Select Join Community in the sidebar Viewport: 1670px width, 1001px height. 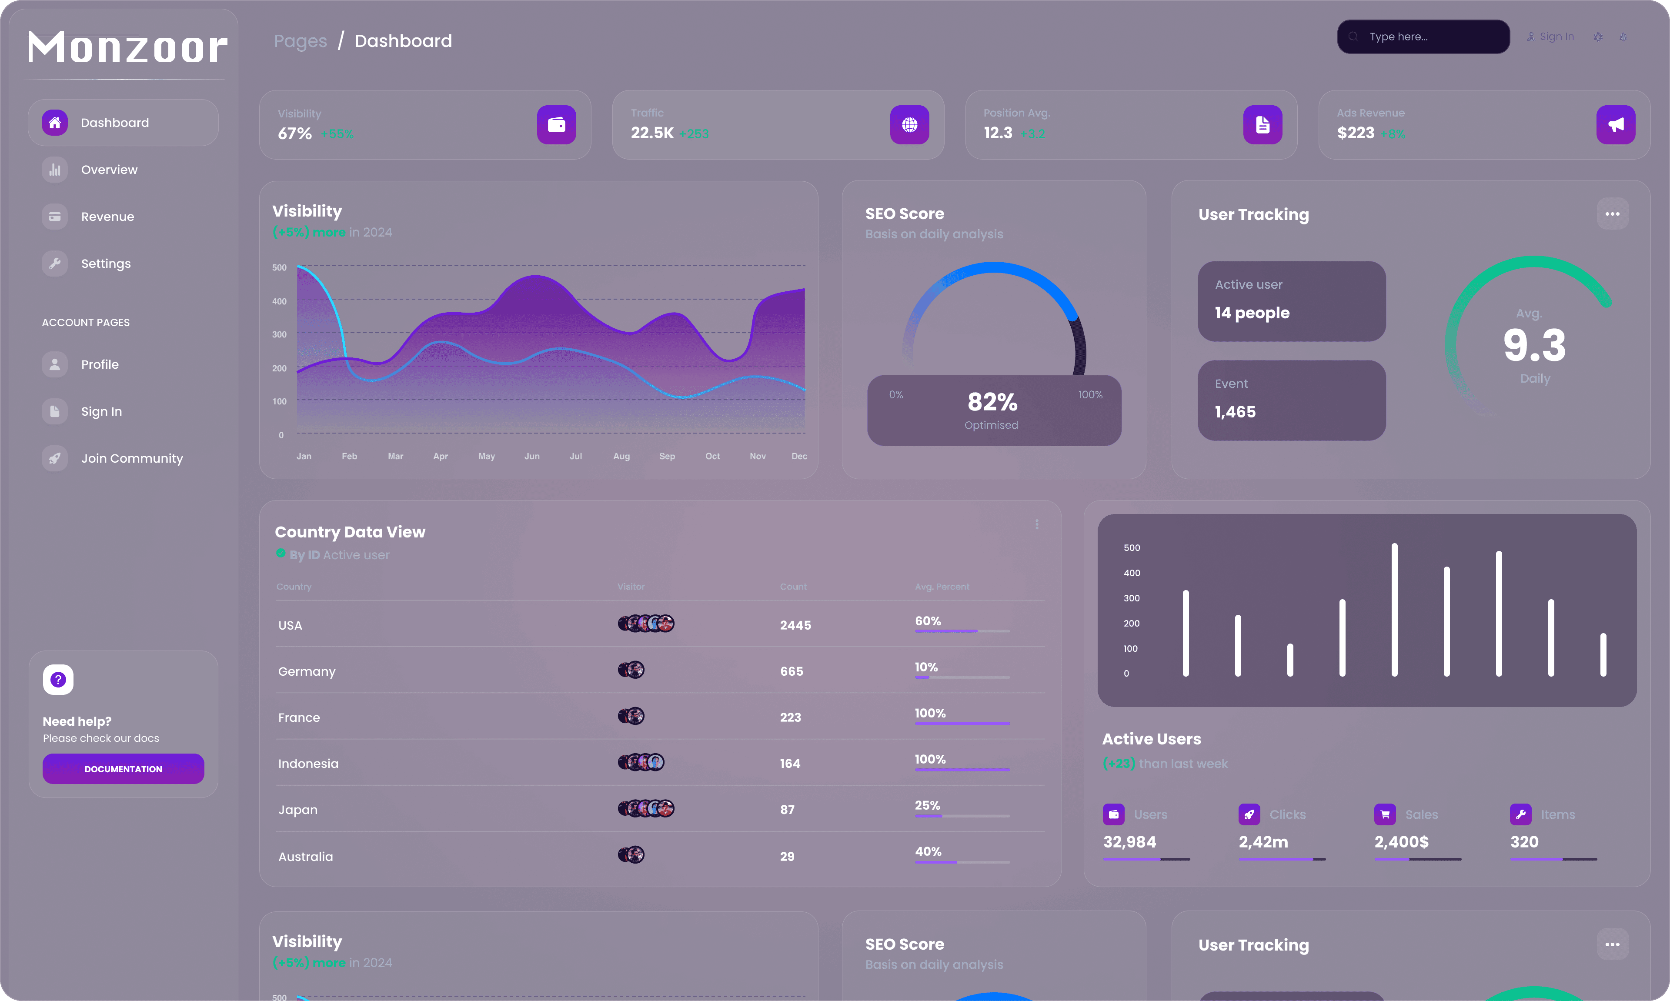131,459
